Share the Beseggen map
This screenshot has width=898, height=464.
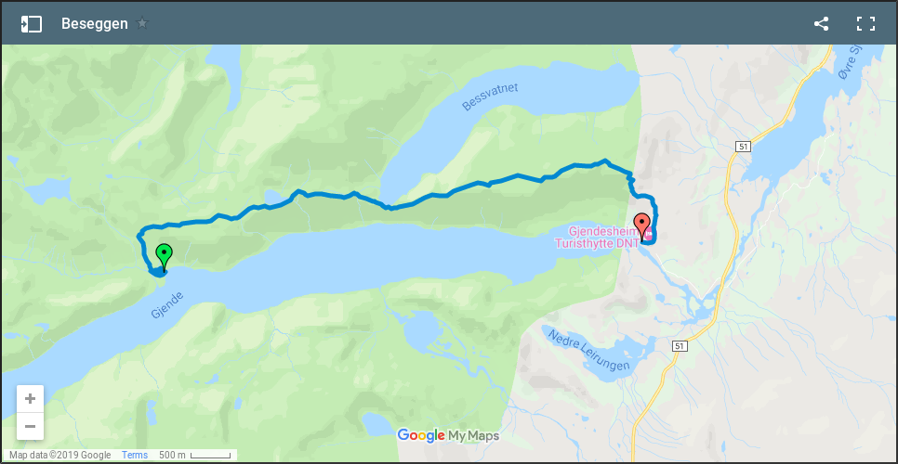821,24
